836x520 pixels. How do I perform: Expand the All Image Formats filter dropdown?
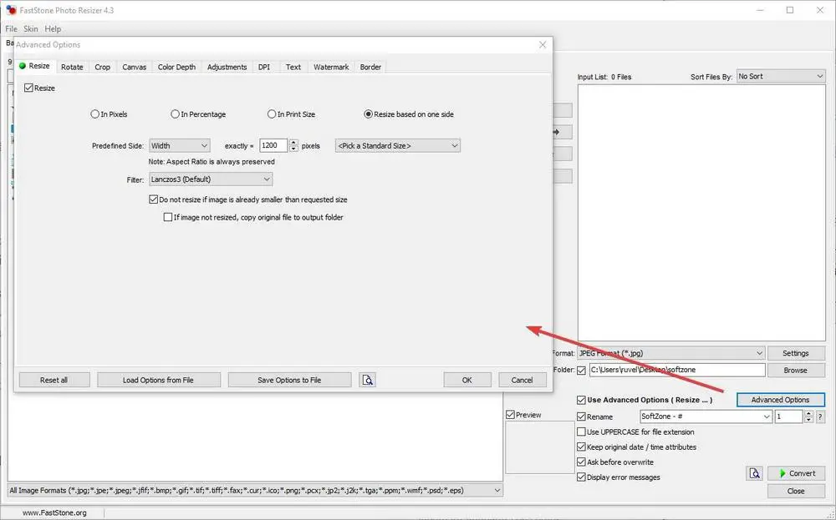tap(255, 490)
